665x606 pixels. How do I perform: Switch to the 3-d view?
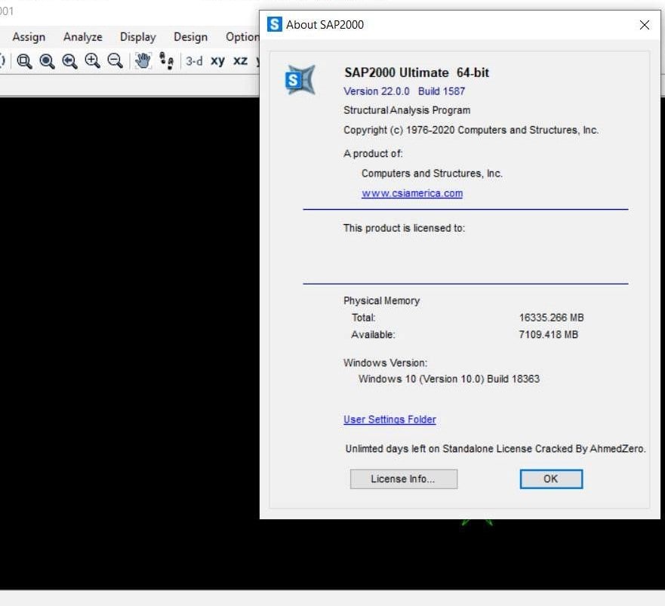[194, 61]
